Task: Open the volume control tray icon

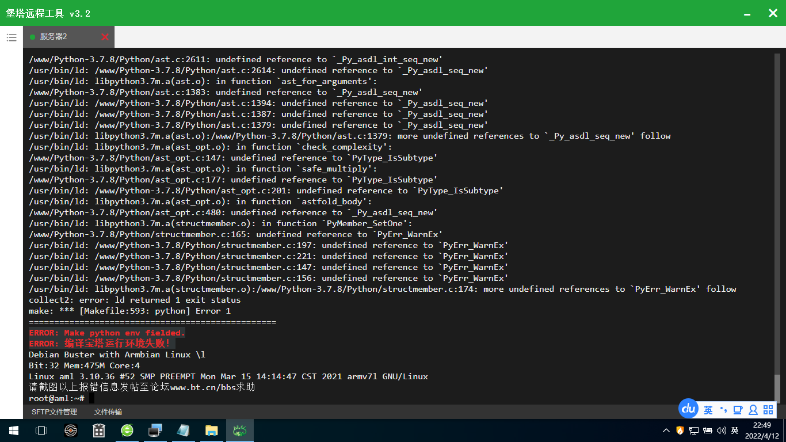Action: (721, 430)
